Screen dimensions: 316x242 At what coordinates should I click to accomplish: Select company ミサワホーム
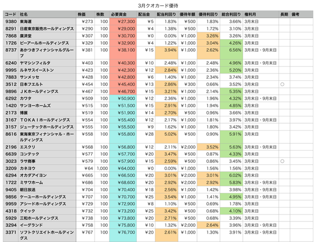point(31,183)
